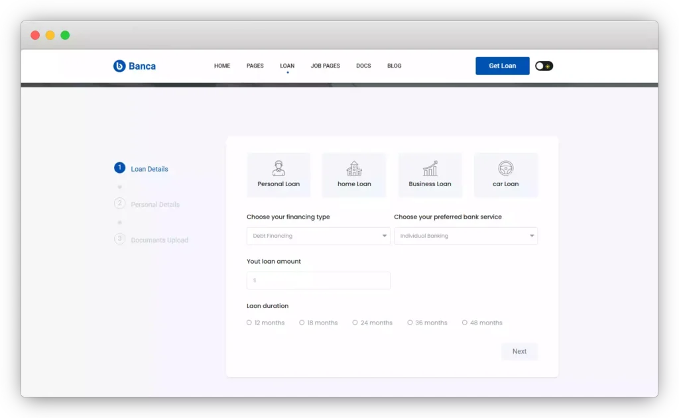Select the 36 months radio button
This screenshot has height=418, width=679.
410,323
